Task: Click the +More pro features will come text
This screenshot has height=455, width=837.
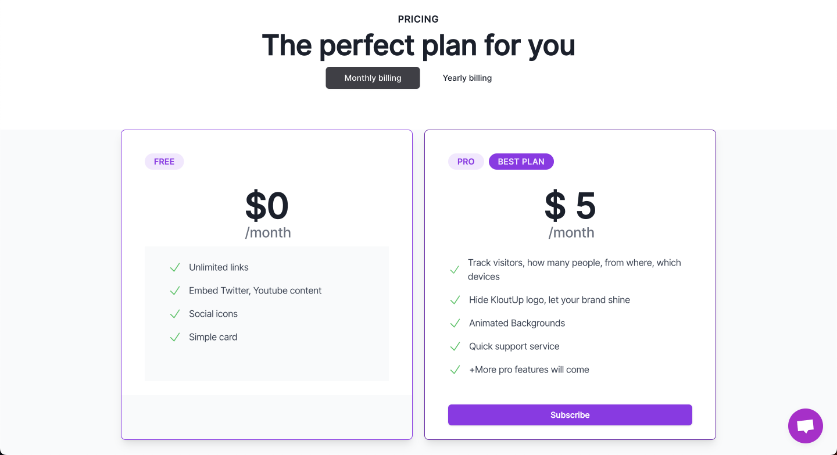Action: click(529, 370)
